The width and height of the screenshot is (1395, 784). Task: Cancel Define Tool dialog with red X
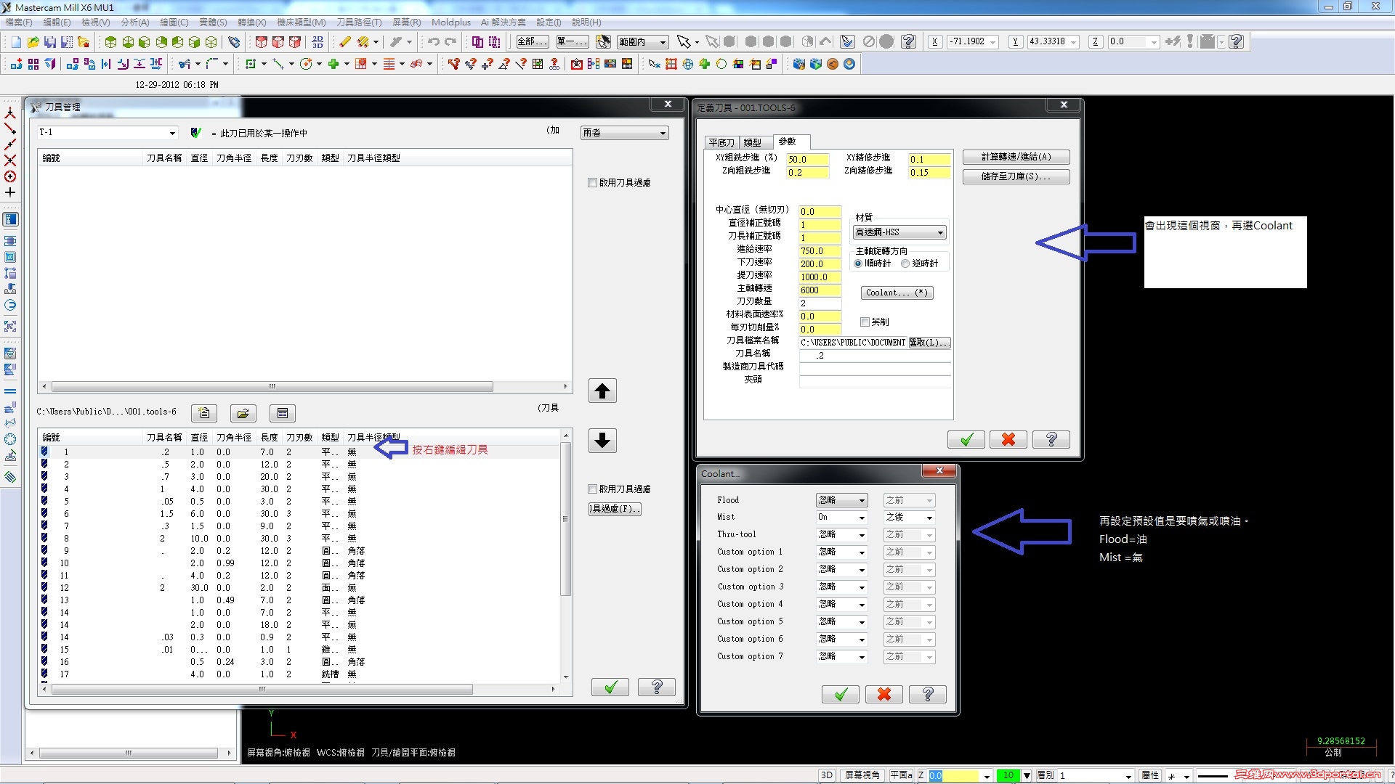coord(1008,440)
